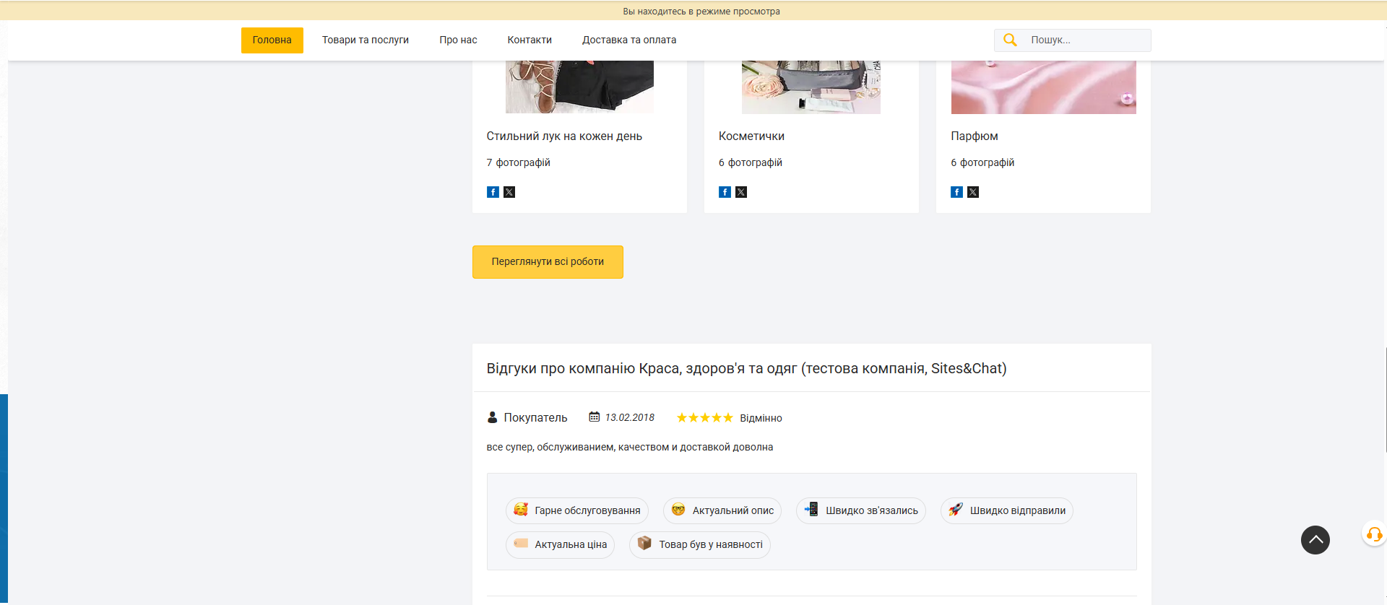Open the Головна menu tab

pos(272,40)
